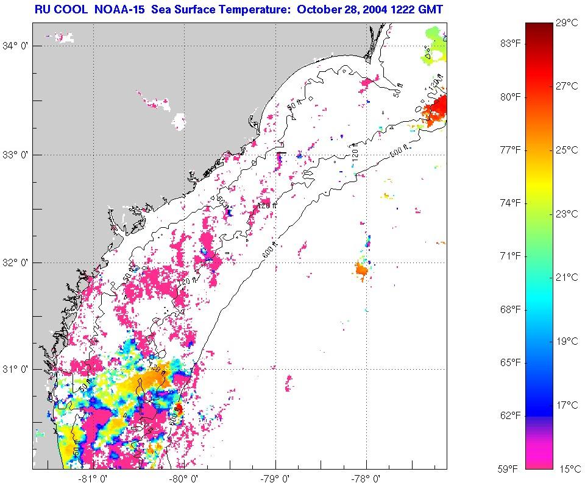Click the 32° 0' latitude label
Viewport: 585px width, 483px height.
coord(15,263)
